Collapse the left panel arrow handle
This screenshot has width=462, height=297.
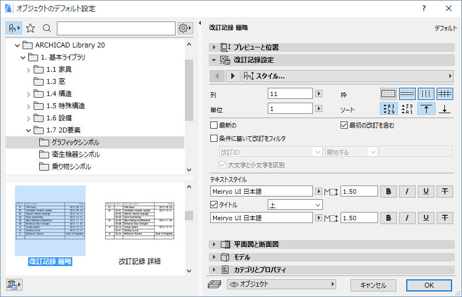pos(200,23)
